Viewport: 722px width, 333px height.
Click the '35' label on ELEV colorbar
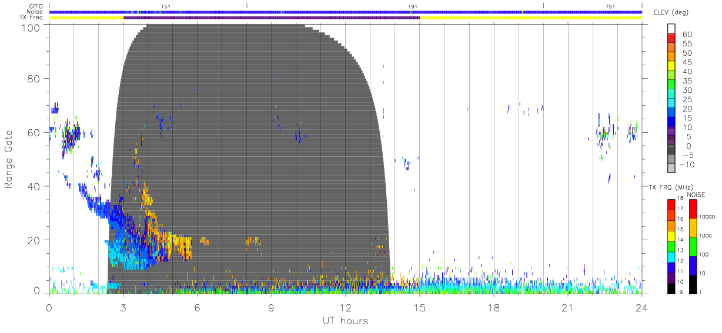coord(687,81)
